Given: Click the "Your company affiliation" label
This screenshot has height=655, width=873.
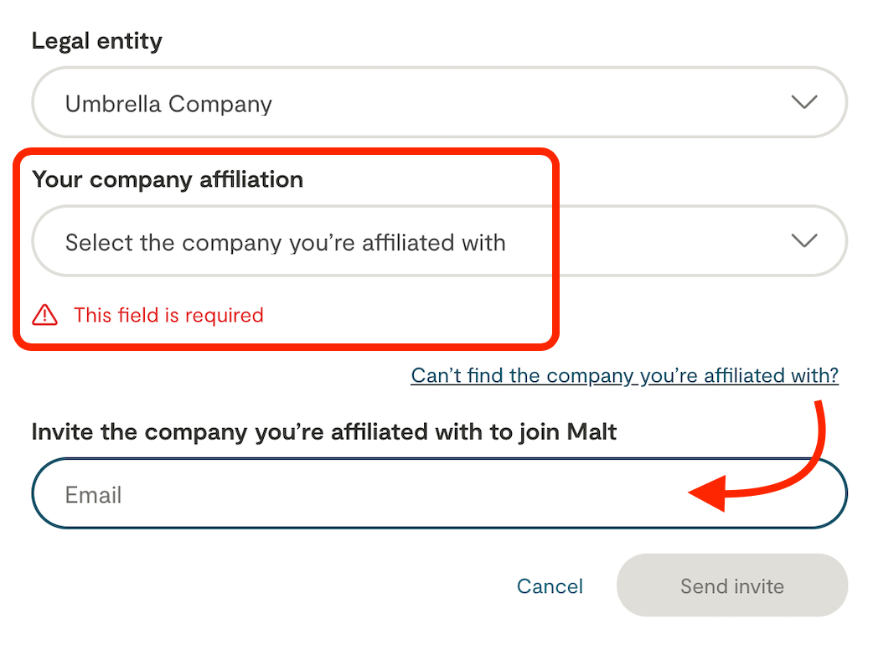Looking at the screenshot, I should 168,179.
